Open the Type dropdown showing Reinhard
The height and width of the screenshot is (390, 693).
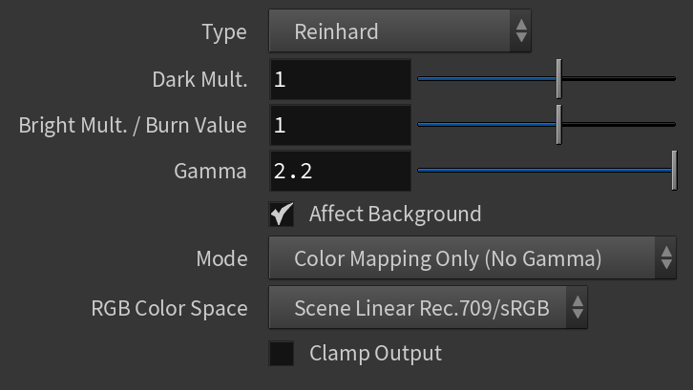(x=400, y=31)
